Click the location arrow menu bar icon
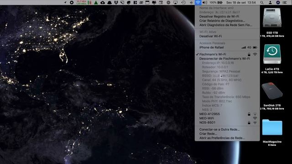Viewport: 292px width, 164px height. (65, 2)
